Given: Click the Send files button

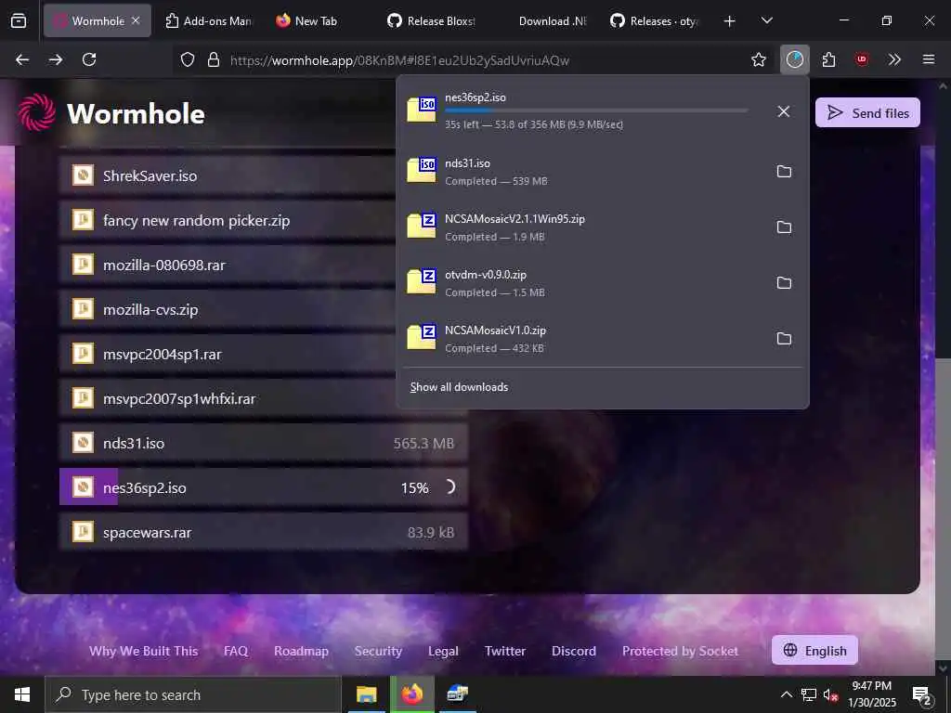Looking at the screenshot, I should click(867, 112).
